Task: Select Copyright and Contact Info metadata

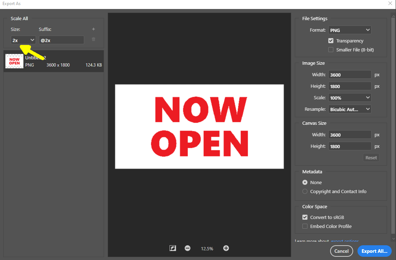Action: 305,191
